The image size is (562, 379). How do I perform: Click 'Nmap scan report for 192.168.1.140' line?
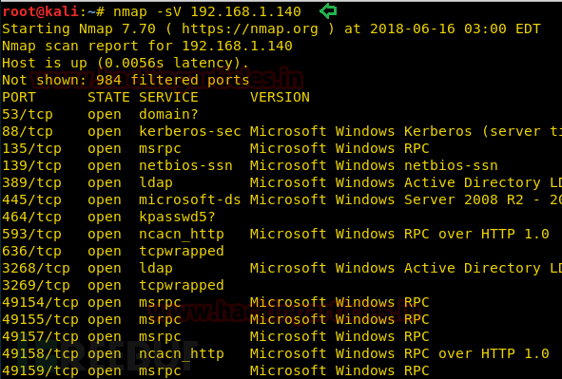click(x=147, y=47)
